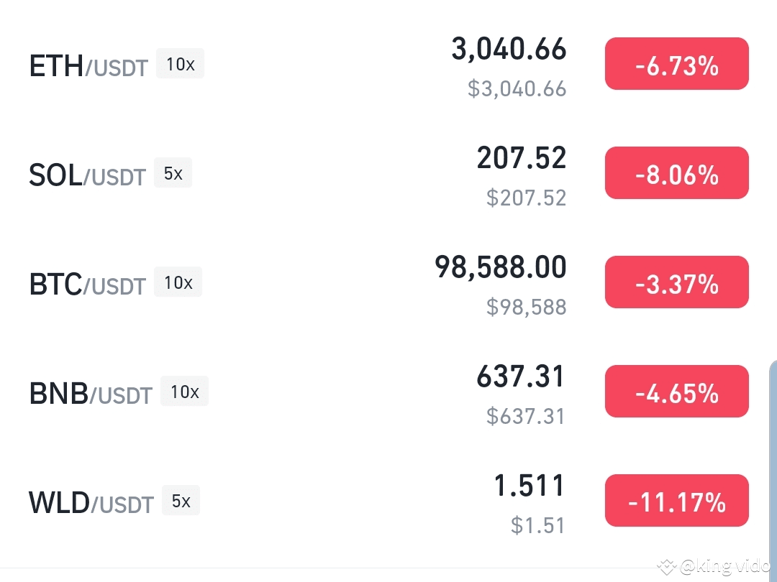Click the 5x leverage badge for SOL

[x=173, y=172]
